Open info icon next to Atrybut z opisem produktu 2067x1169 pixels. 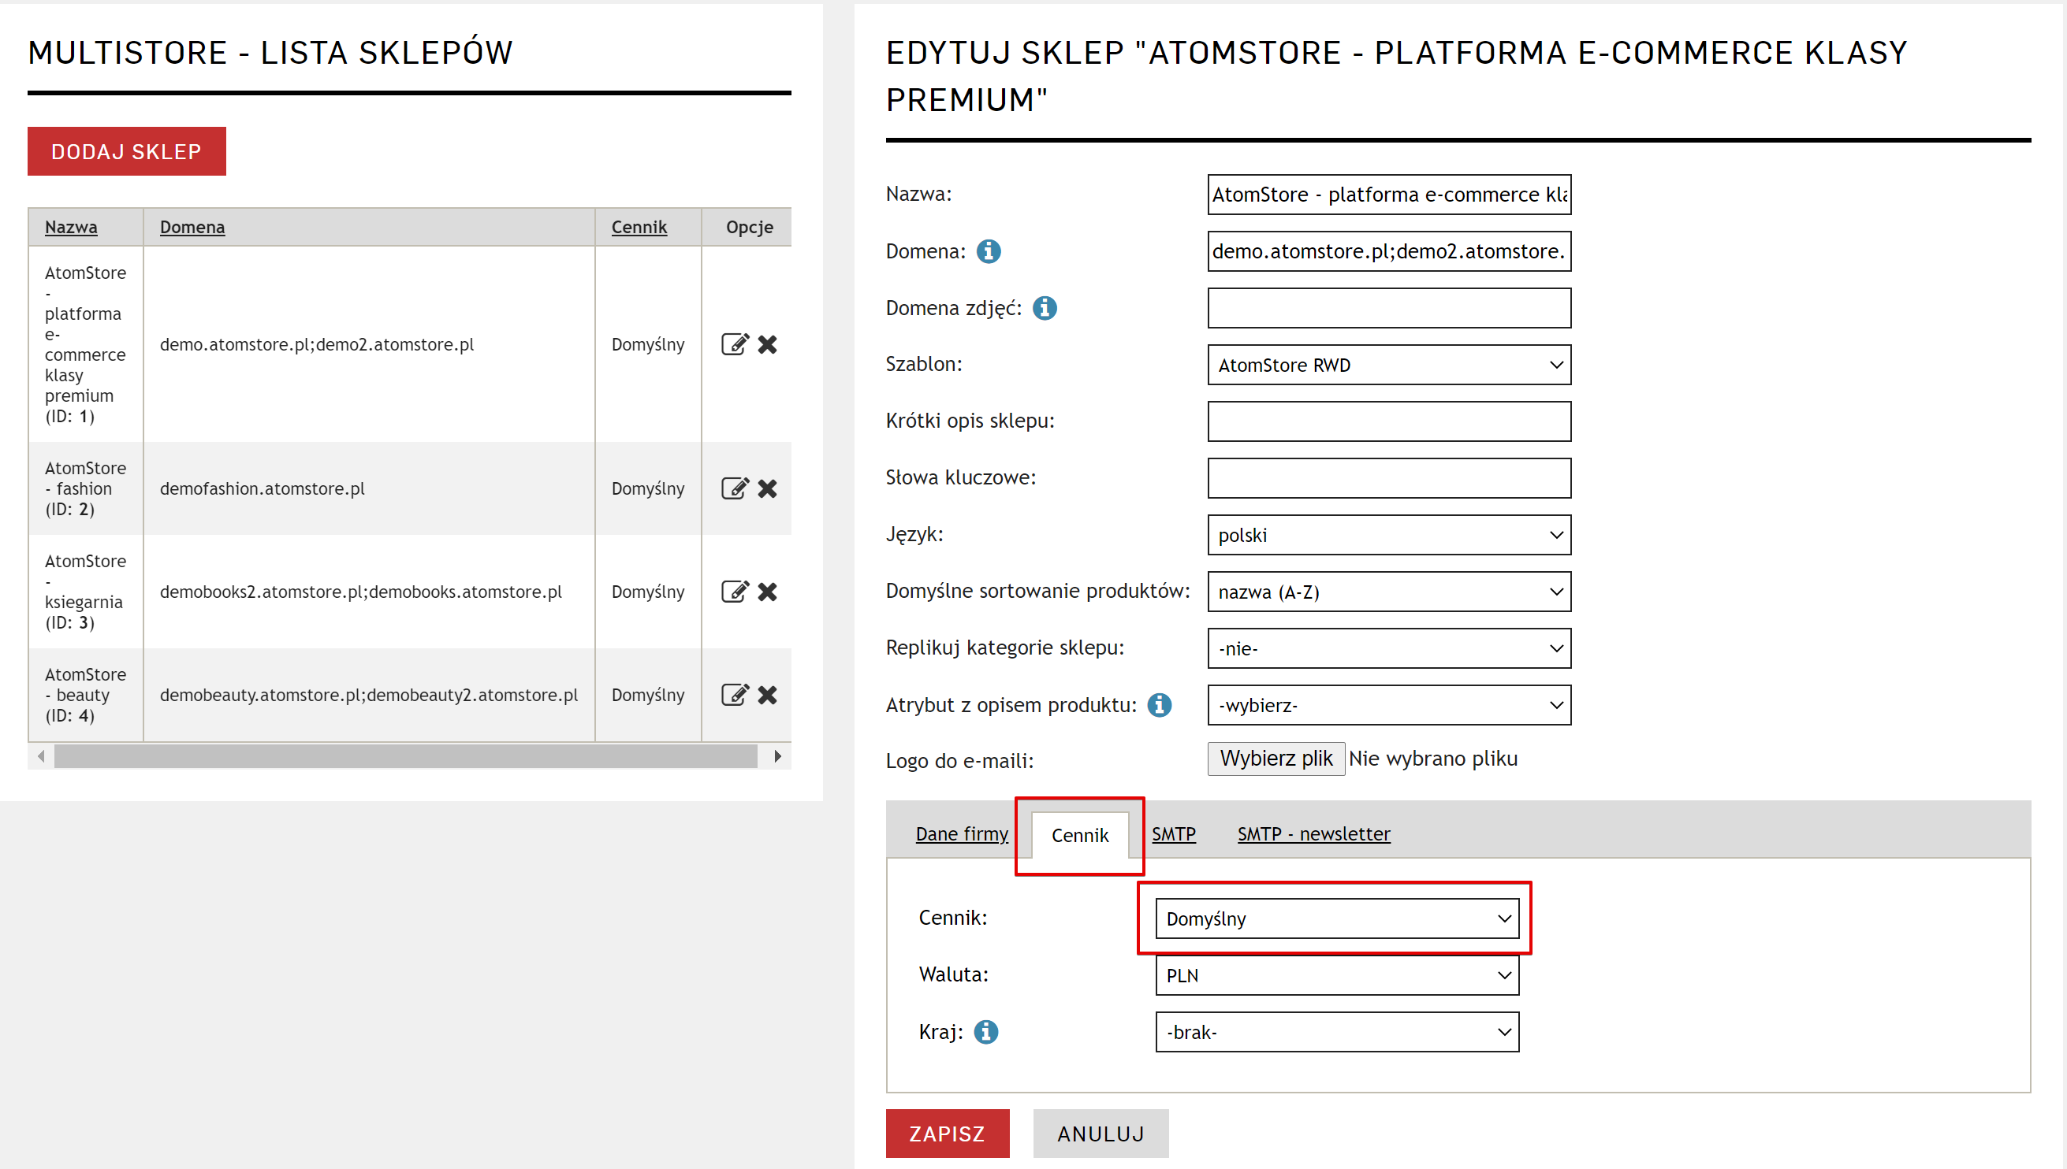click(1158, 705)
